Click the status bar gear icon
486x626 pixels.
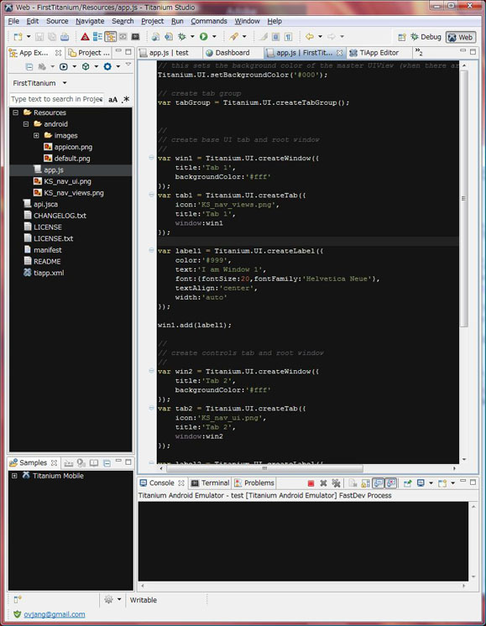[108, 600]
